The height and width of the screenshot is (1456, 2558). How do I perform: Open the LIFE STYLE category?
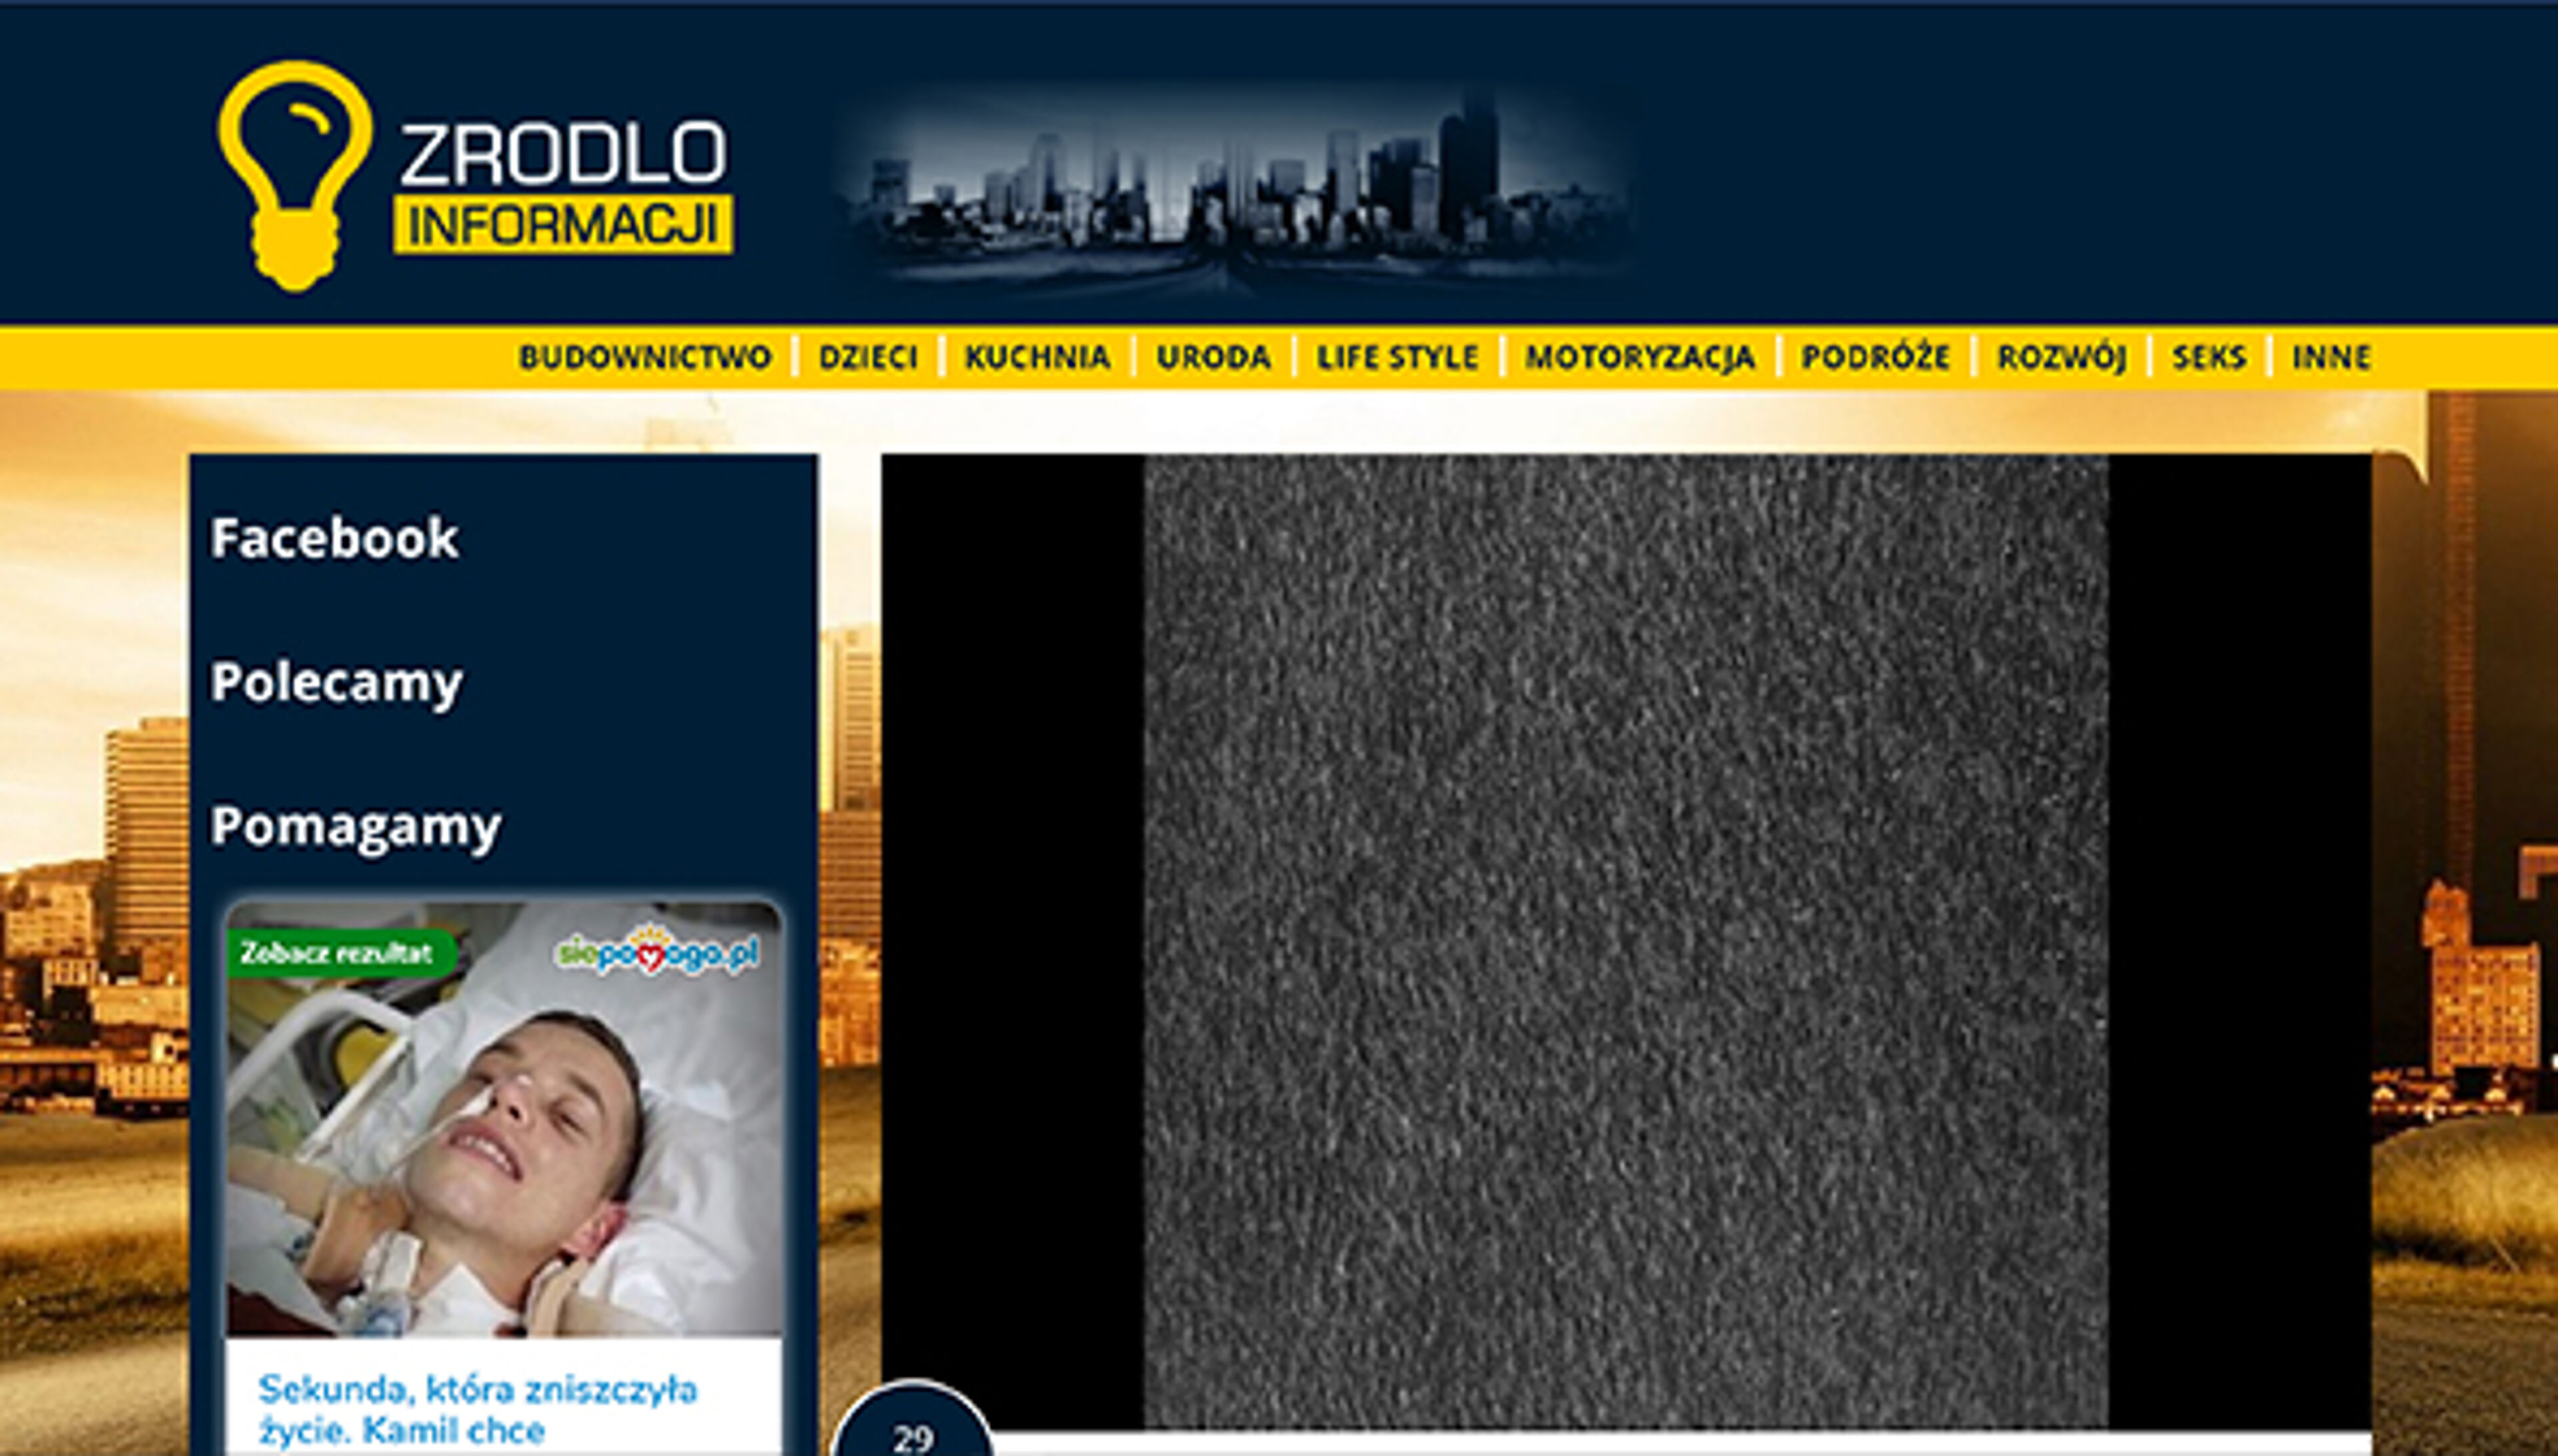[1397, 357]
